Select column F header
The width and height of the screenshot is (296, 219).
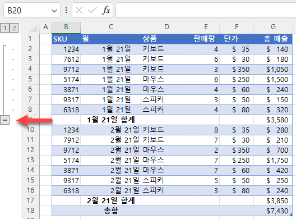coord(237,27)
